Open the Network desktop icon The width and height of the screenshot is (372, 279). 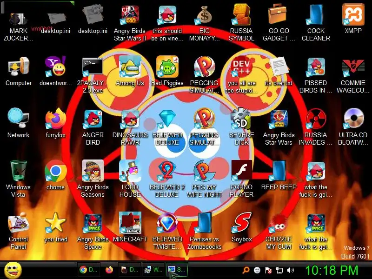pyautogui.click(x=19, y=119)
